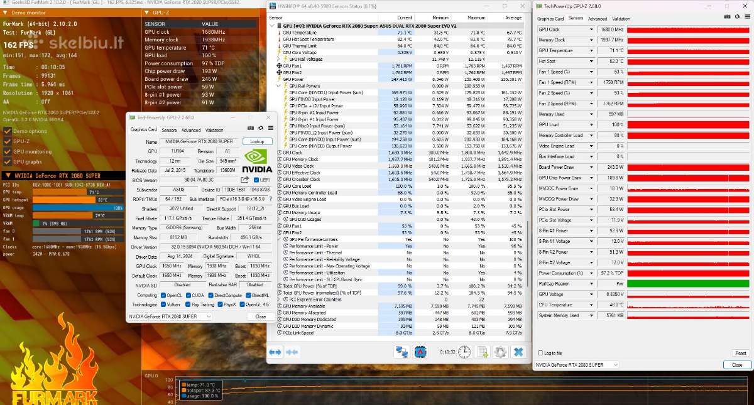Click Average column header in HWiNFO
The height and width of the screenshot is (405, 754).
(x=513, y=18)
